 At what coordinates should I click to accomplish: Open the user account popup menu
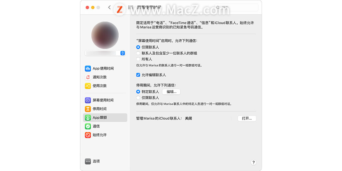(105, 53)
